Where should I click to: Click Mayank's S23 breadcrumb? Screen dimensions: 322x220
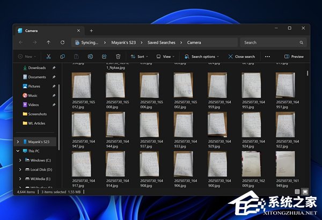(123, 42)
